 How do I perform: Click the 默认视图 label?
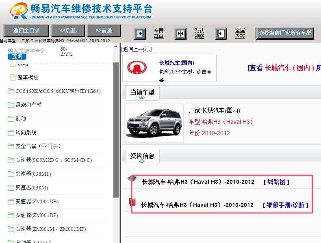[199, 34]
